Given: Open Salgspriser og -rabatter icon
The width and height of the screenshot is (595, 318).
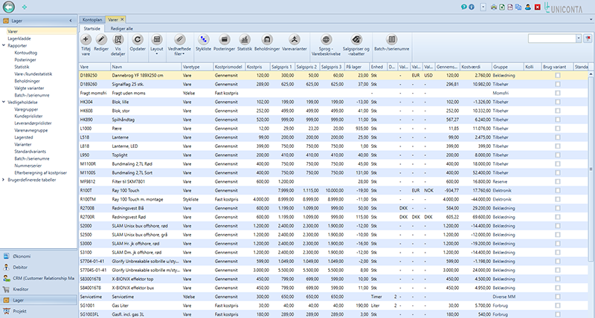Looking at the screenshot, I should 356,39.
